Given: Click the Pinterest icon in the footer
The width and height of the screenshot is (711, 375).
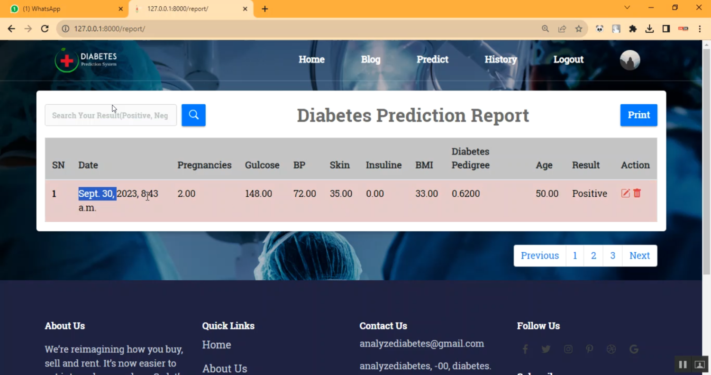Looking at the screenshot, I should pos(589,349).
